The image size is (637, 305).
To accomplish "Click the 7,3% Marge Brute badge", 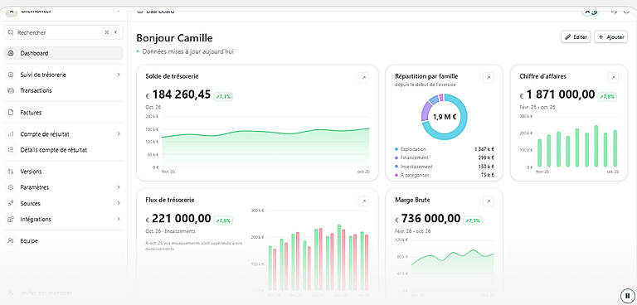I will (x=473, y=220).
